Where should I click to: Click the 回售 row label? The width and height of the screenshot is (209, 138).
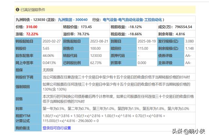click(x=28, y=99)
